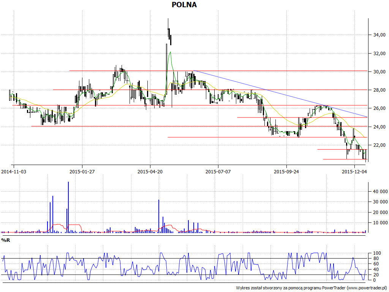Screen dimensions: 389x292
Task: Select the 22,00 price axis label
Action: coord(380,145)
